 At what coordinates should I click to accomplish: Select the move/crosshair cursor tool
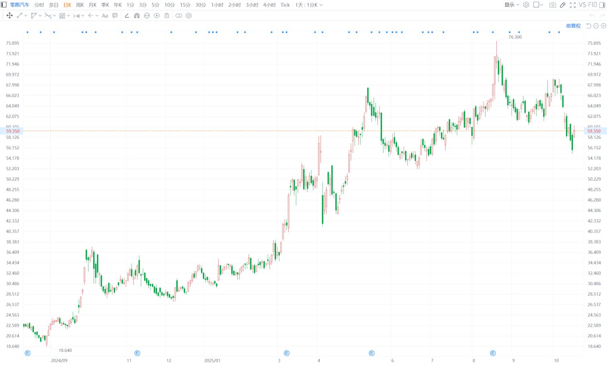click(10, 16)
